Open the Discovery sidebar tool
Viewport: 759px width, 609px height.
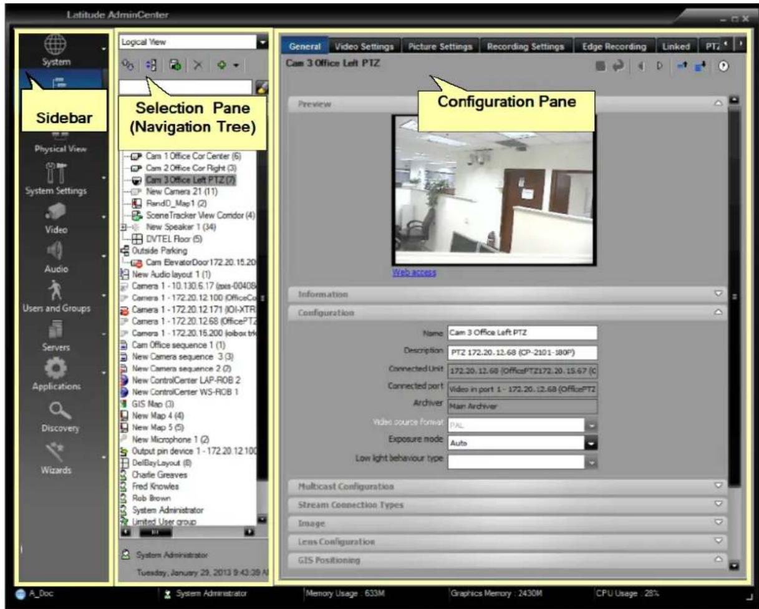[60, 416]
